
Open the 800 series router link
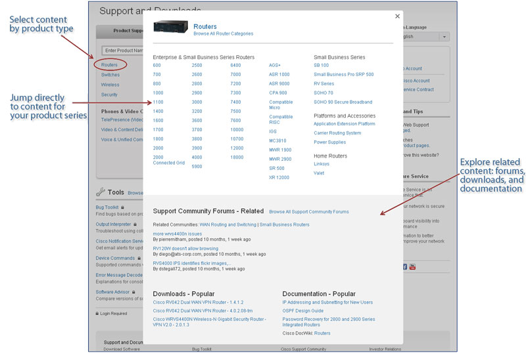tap(156, 84)
